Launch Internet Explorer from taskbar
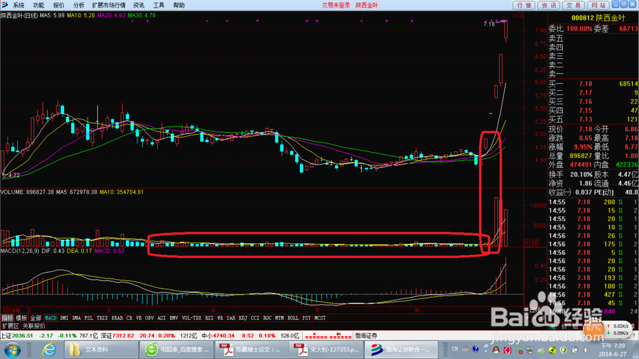The image size is (639, 359). tap(50, 349)
